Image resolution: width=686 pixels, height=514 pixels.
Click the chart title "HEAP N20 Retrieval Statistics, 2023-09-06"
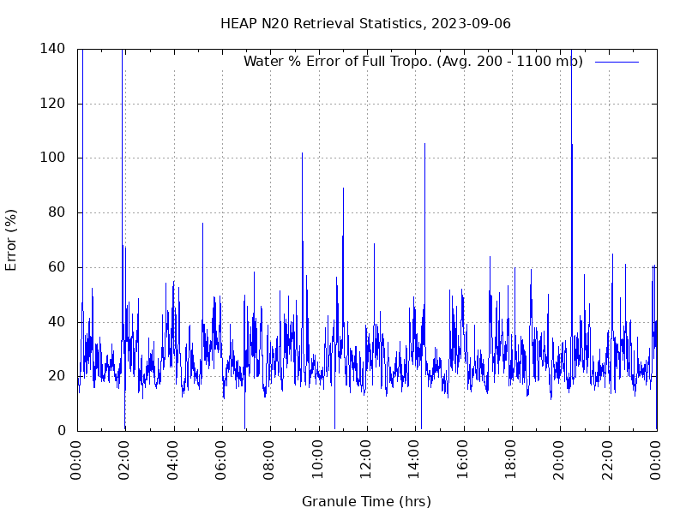click(365, 23)
